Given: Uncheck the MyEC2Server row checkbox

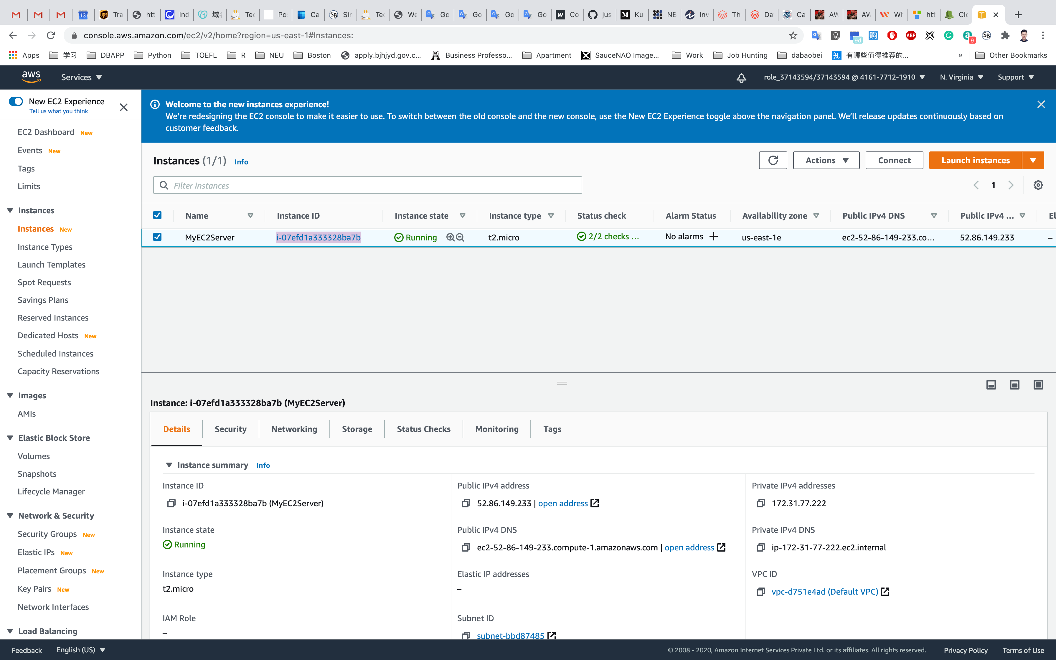Looking at the screenshot, I should coord(158,237).
